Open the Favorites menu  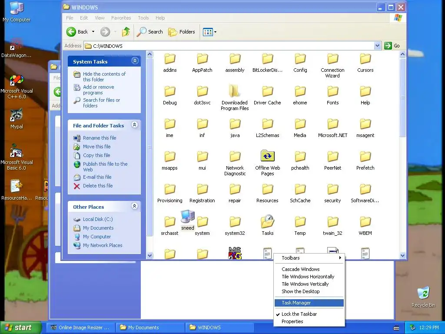click(x=121, y=18)
